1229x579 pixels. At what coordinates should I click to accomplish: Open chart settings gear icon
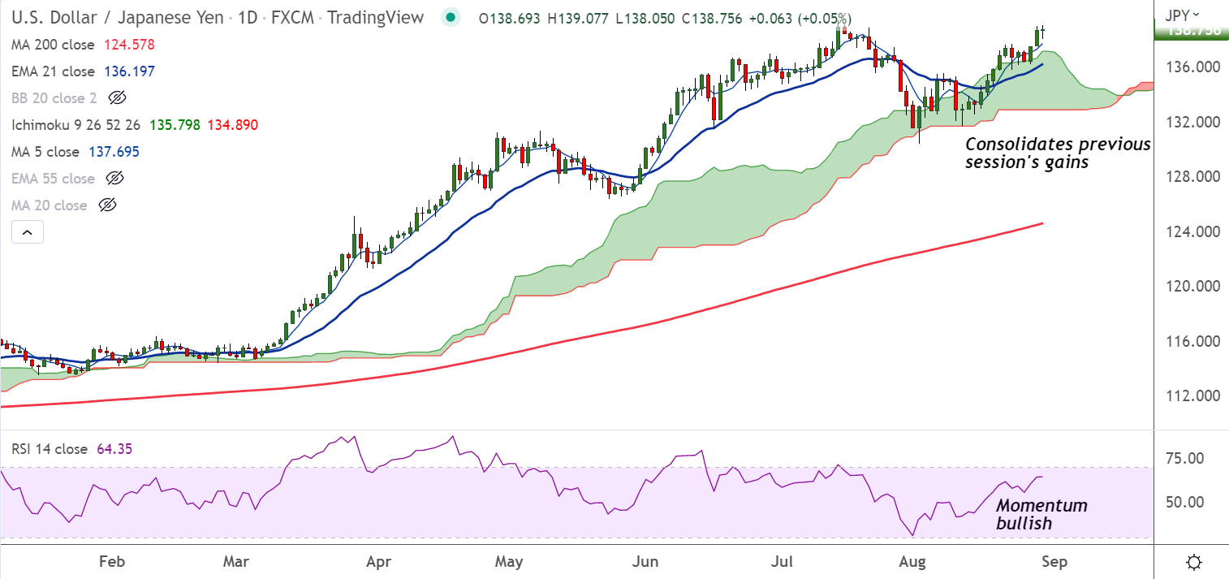(x=1195, y=562)
